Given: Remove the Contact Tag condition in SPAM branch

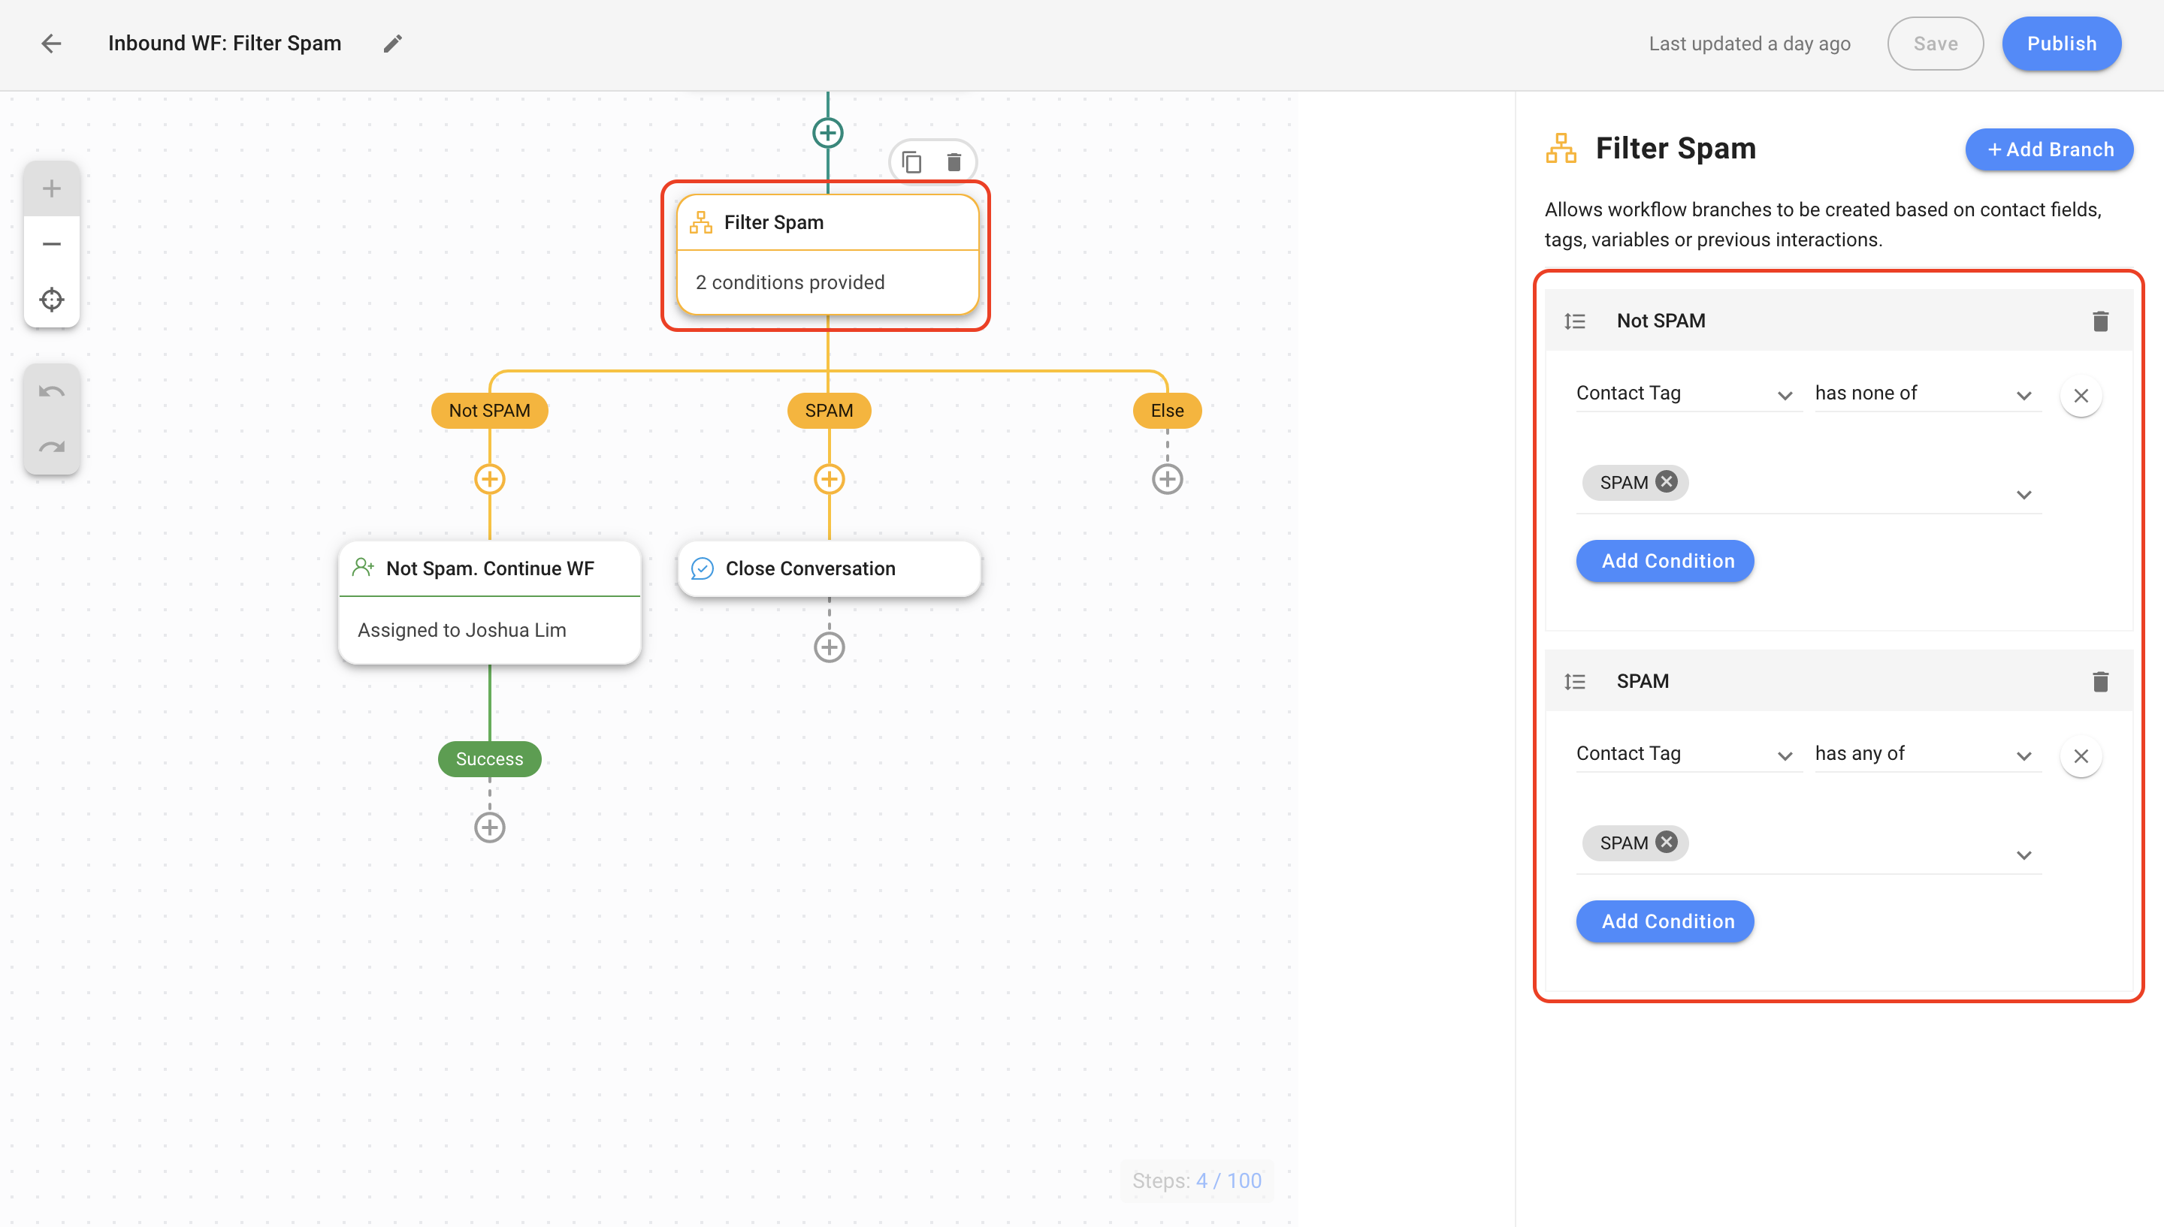Looking at the screenshot, I should pyautogui.click(x=2081, y=756).
